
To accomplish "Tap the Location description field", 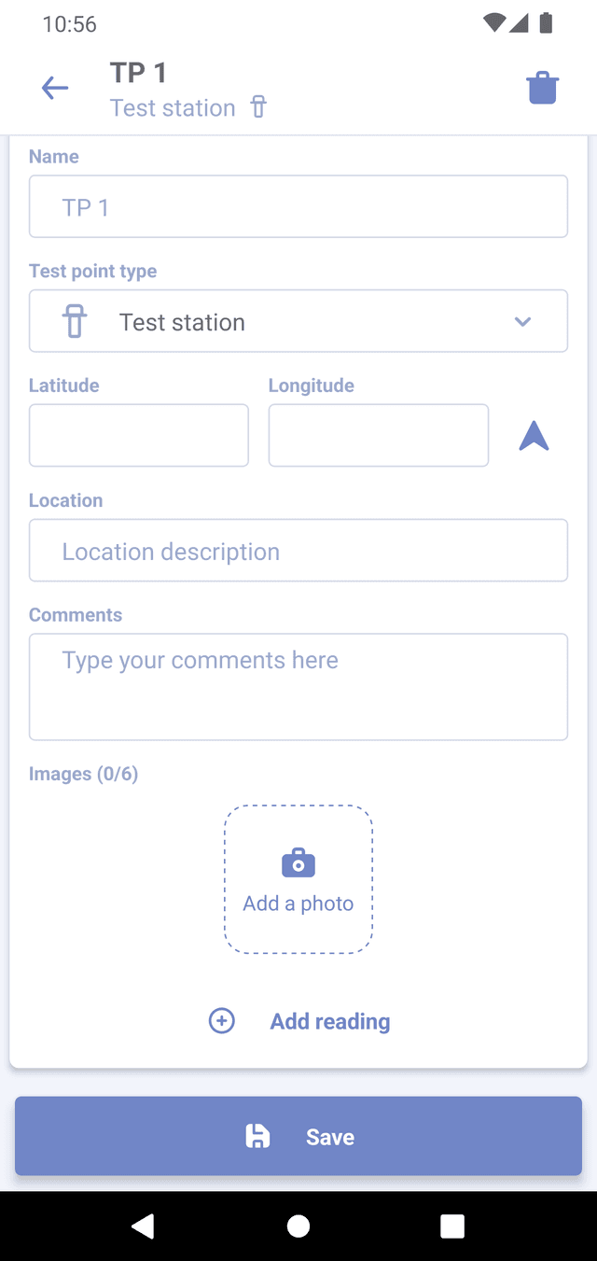I will coord(298,551).
